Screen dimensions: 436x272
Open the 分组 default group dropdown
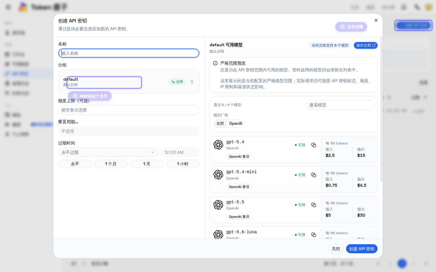pos(129,82)
